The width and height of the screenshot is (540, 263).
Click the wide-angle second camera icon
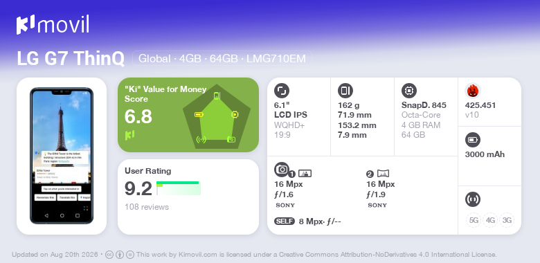(x=384, y=174)
